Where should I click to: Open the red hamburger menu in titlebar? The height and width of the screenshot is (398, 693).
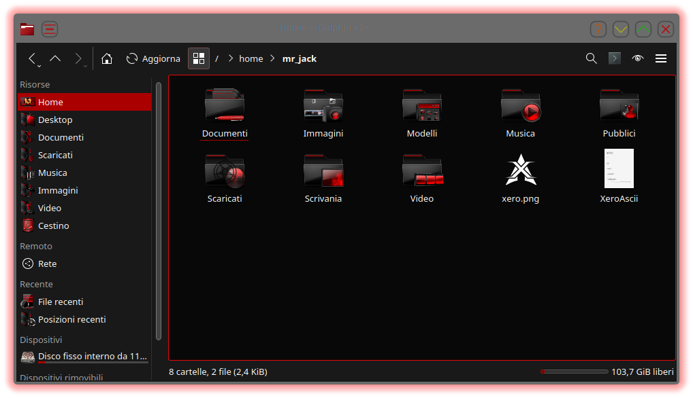tap(50, 29)
